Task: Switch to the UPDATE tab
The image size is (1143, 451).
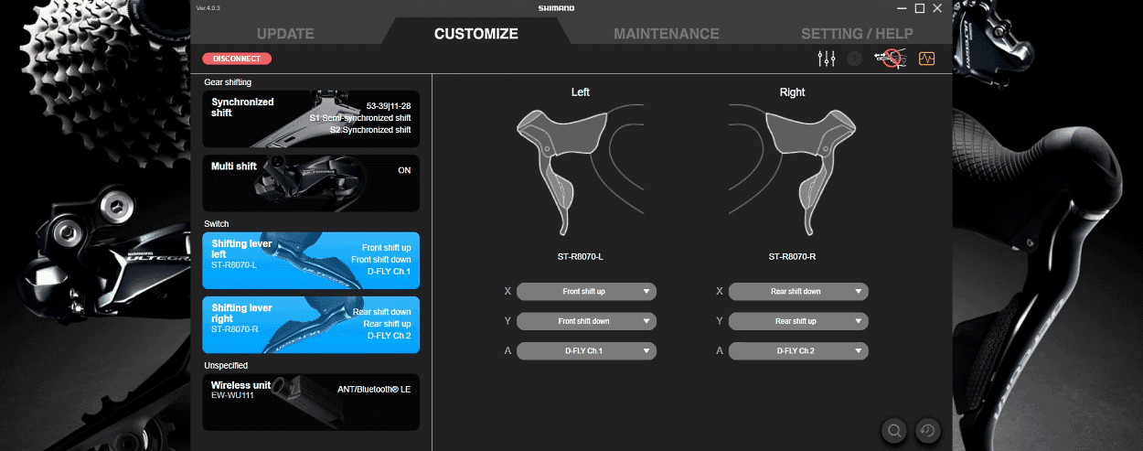Action: coord(285,34)
